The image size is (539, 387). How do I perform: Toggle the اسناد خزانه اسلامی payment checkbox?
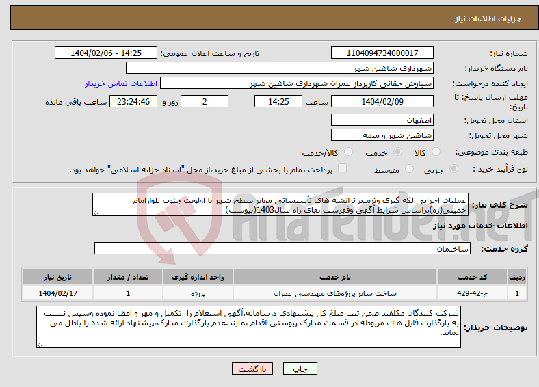pos(342,168)
